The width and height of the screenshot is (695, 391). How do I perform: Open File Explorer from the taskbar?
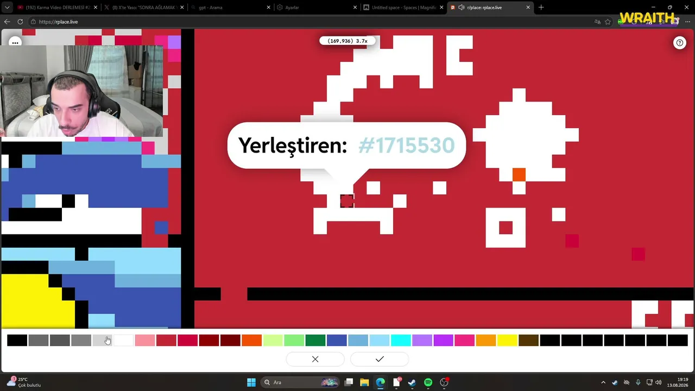[364, 382]
